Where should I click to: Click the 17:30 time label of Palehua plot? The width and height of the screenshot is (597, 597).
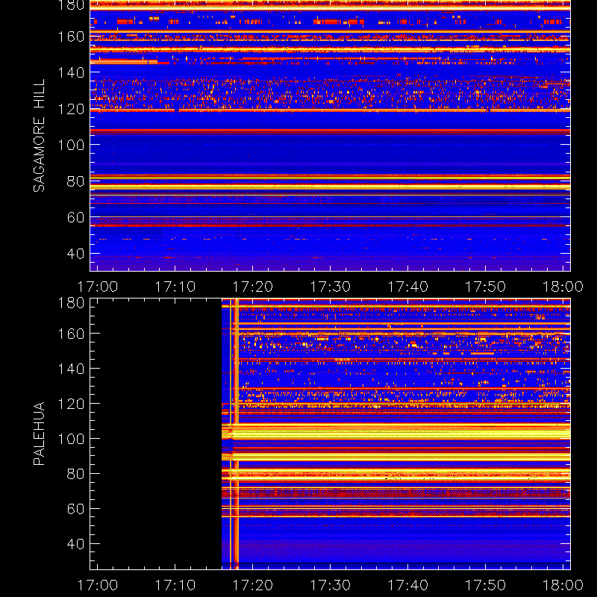tap(331, 585)
